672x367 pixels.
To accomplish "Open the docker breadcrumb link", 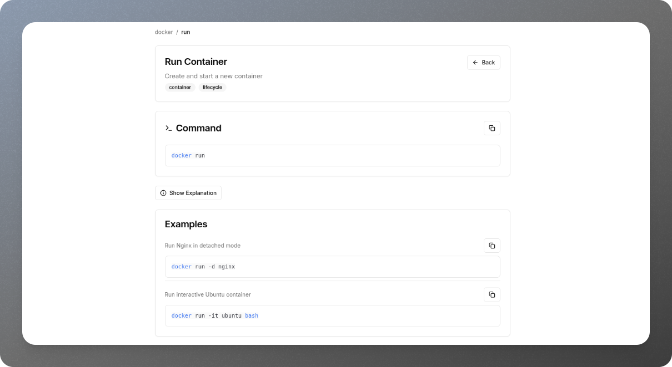I will 164,32.
